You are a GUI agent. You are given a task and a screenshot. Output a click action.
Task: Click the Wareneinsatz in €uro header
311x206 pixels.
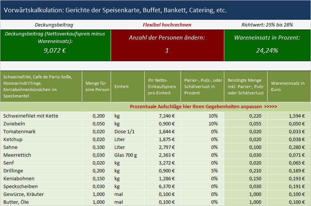coord(289,87)
